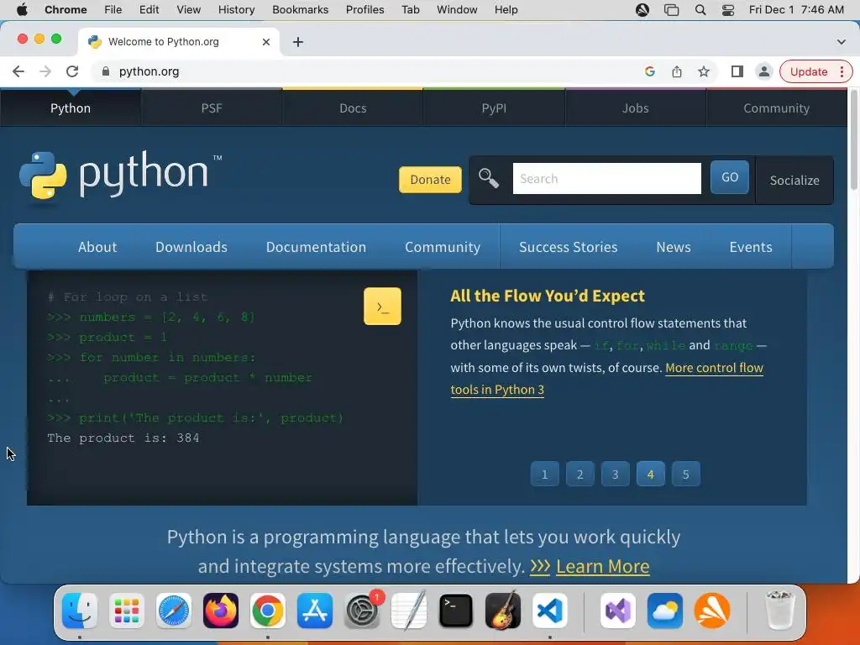Open the Chrome side panel

coord(737,71)
